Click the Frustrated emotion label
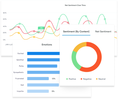Viewport: 118px width, 99px height. click(x=19, y=79)
